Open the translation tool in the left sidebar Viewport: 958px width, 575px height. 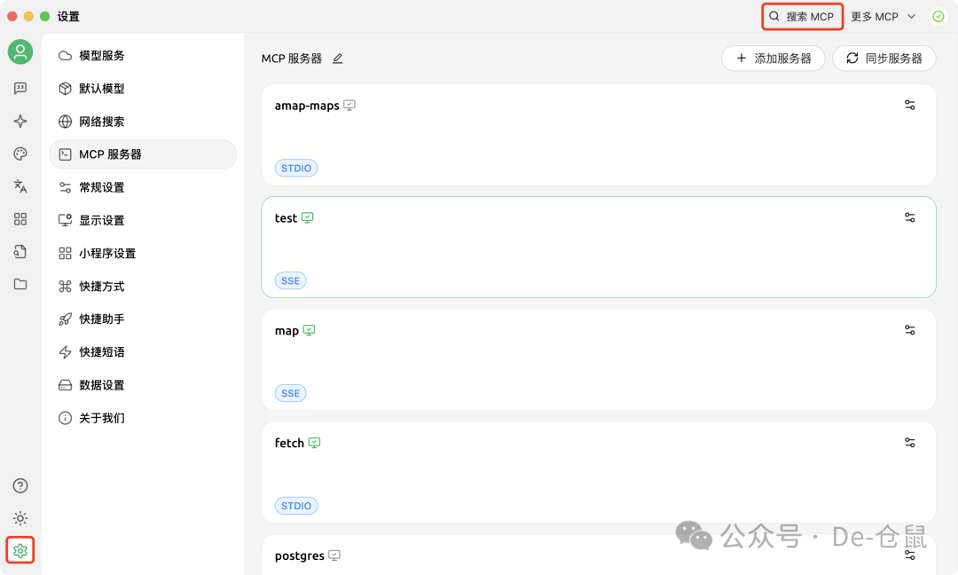(x=20, y=186)
